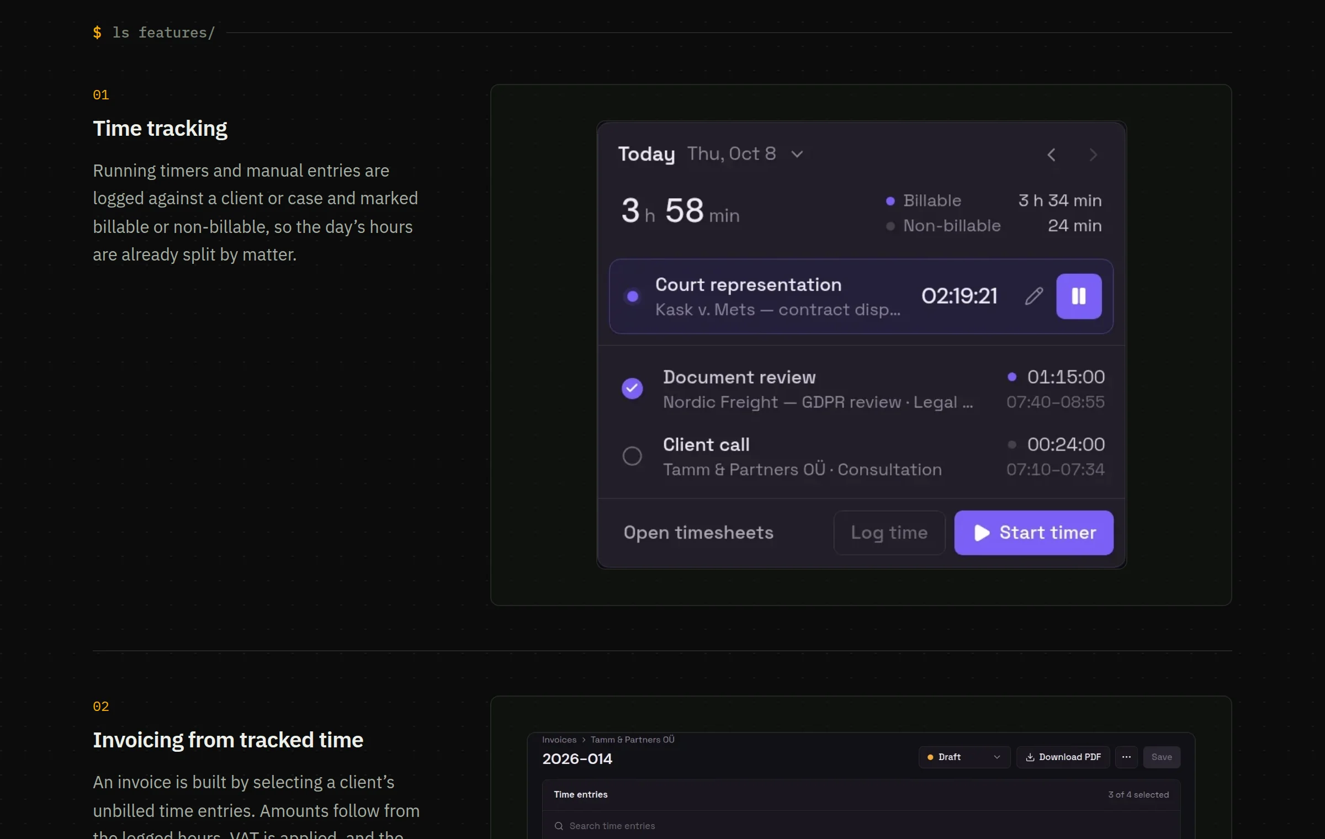Click the Today date heading
The height and width of the screenshot is (839, 1325).
coord(646,154)
